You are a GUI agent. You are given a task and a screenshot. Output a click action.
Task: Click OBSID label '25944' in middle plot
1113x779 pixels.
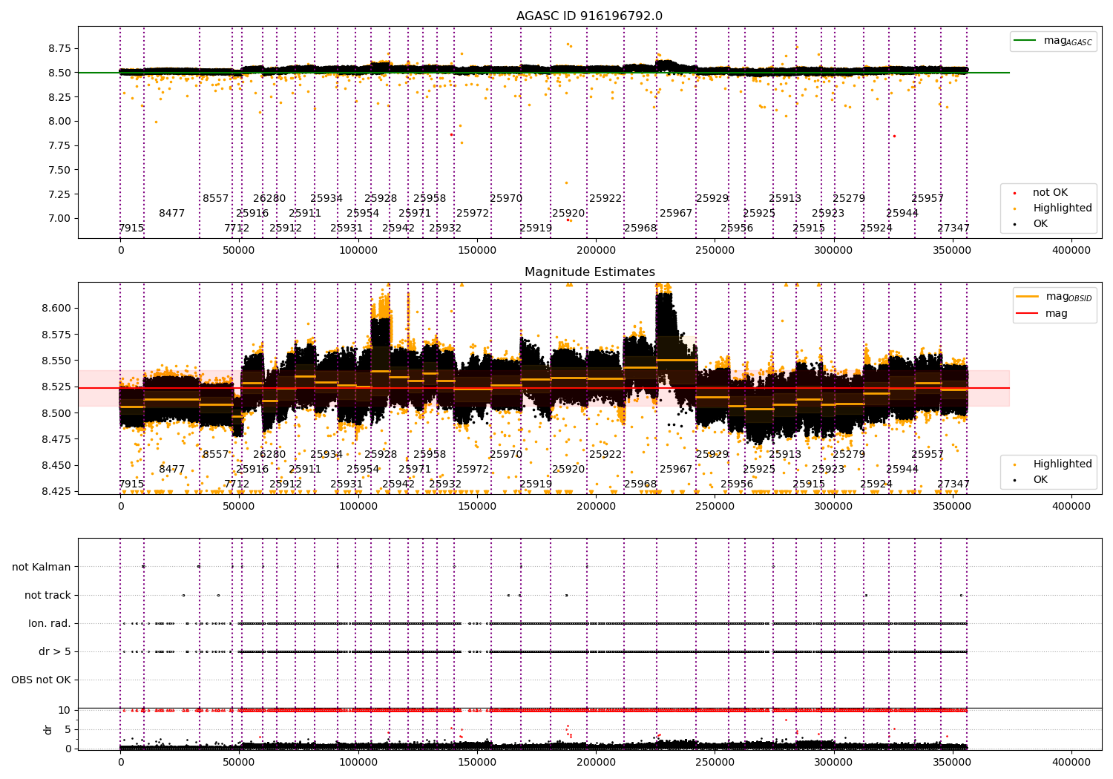pos(902,469)
